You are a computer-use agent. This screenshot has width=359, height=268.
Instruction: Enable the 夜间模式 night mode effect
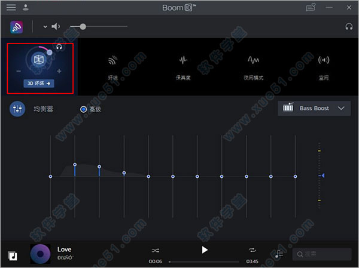coord(253,67)
